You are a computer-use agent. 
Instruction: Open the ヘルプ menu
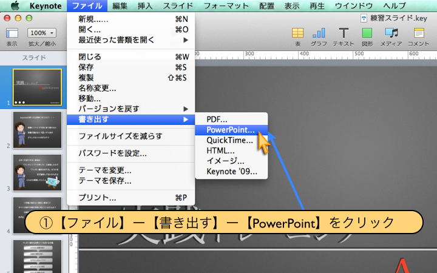[x=394, y=6]
